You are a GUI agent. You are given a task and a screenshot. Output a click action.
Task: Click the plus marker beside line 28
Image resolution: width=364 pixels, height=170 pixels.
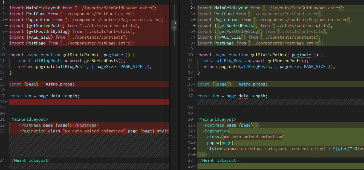click(194, 166)
